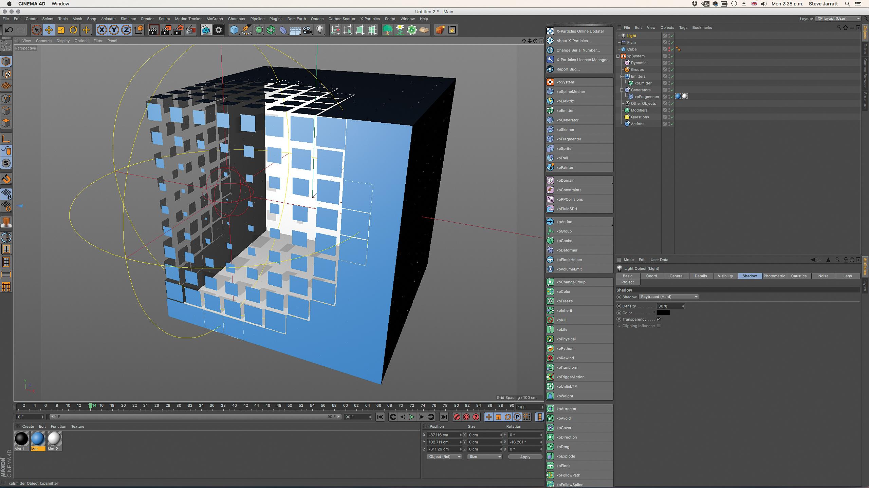Click the xpFragmenter icon in sidebar
Viewport: 869px width, 488px height.
click(550, 139)
